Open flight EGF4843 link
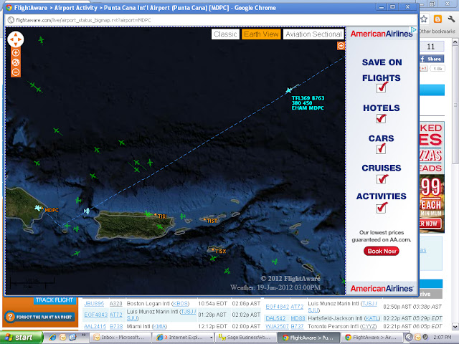The image size is (459, 344). pyautogui.click(x=95, y=315)
